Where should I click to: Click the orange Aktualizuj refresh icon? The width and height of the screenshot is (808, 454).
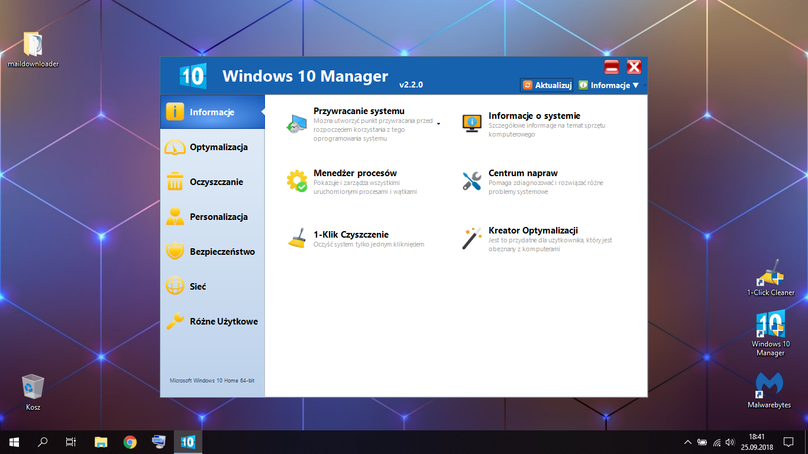[528, 85]
